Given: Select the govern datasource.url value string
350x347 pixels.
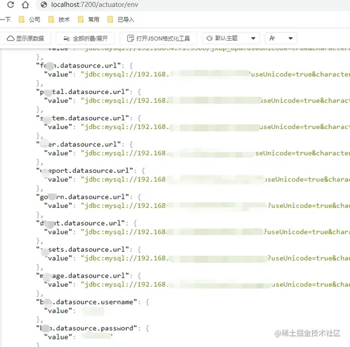Looking at the screenshot, I should click(x=215, y=206).
